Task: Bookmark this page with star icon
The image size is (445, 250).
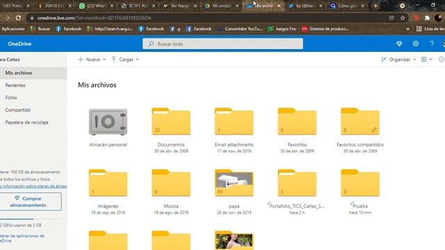Action: coord(403,18)
